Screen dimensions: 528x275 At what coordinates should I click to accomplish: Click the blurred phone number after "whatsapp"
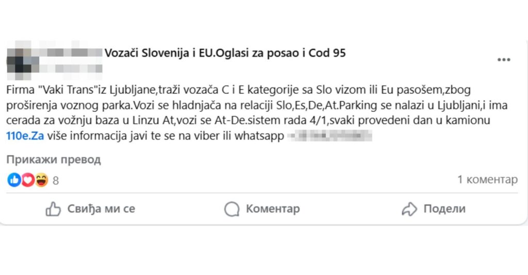point(329,136)
